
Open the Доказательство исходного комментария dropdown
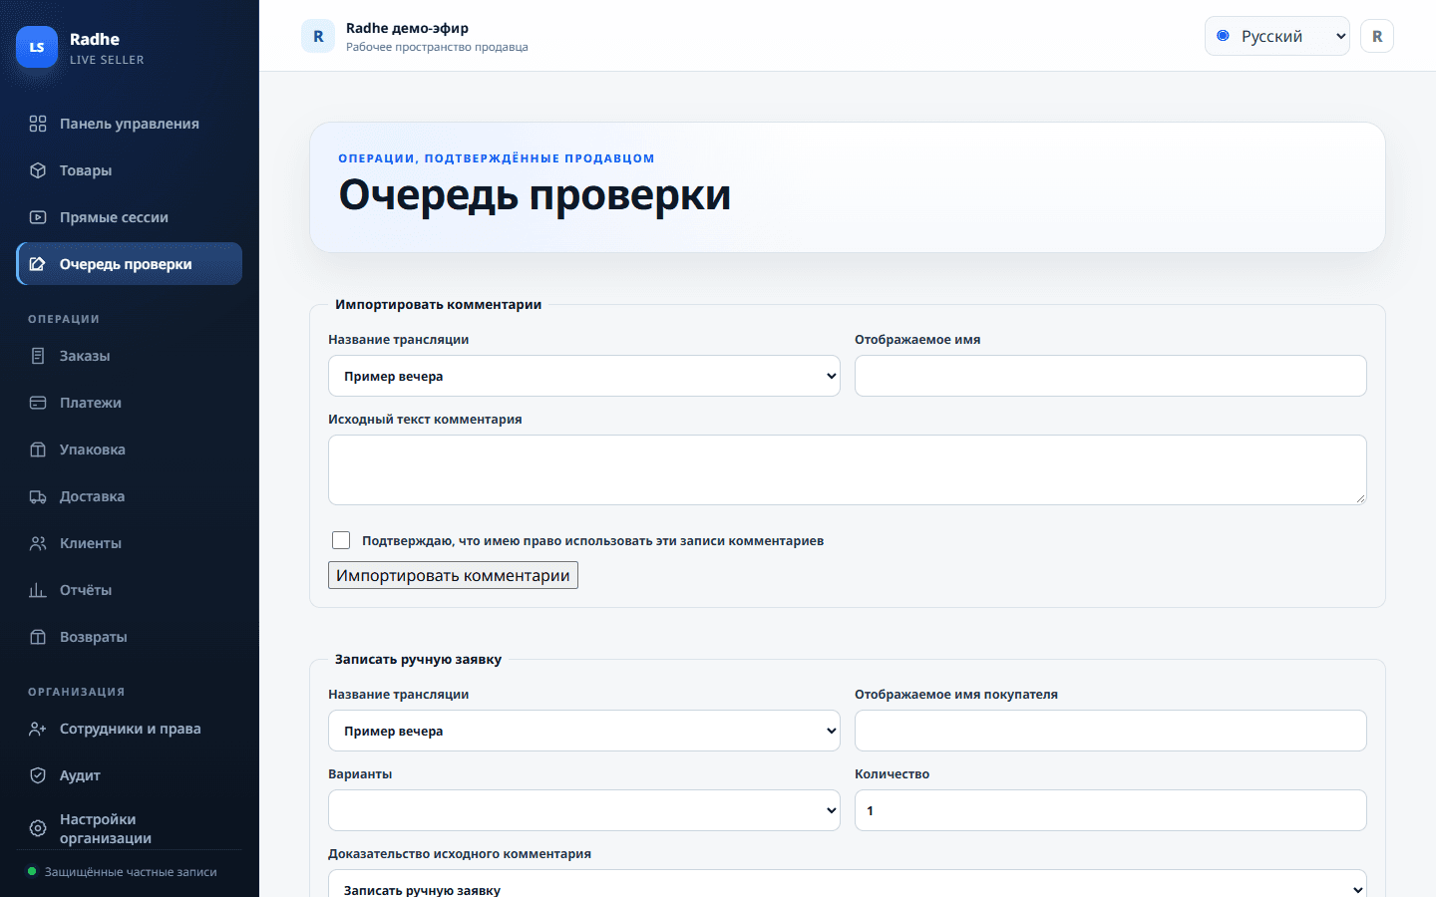coord(848,883)
